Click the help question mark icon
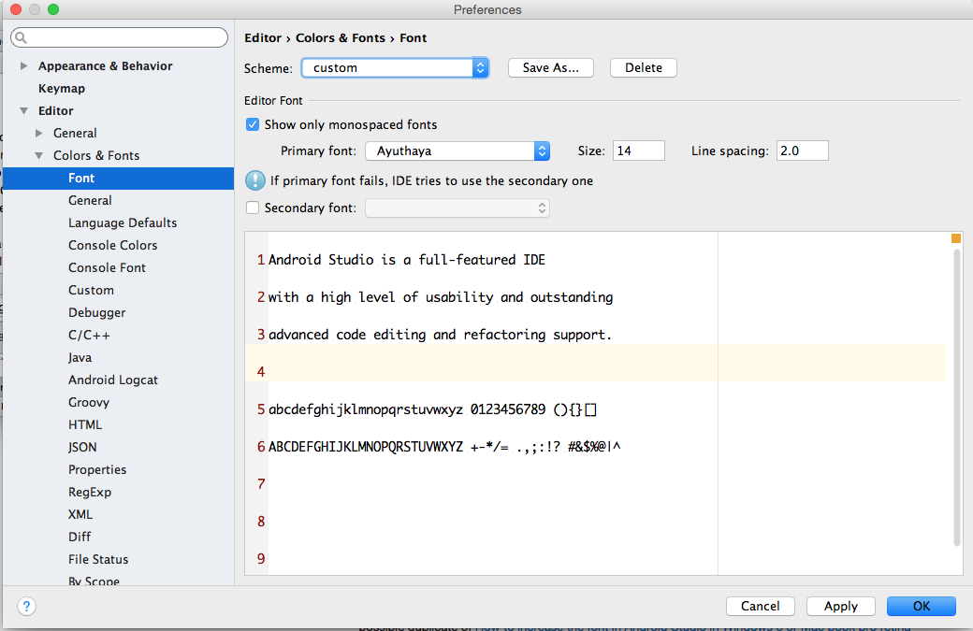 coord(27,606)
